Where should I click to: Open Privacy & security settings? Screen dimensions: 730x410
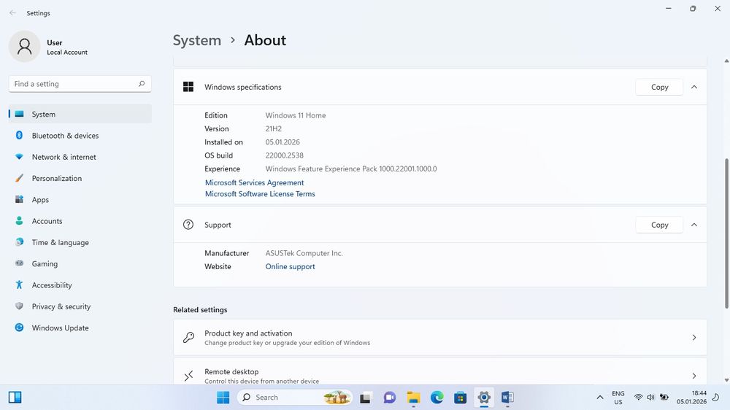coord(80,306)
